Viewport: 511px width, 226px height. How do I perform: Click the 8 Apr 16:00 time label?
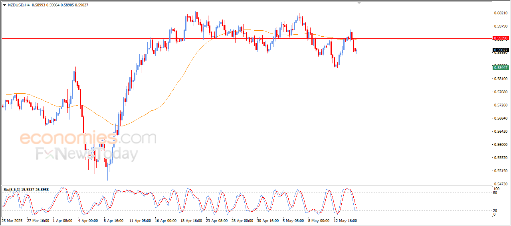click(x=114, y=220)
